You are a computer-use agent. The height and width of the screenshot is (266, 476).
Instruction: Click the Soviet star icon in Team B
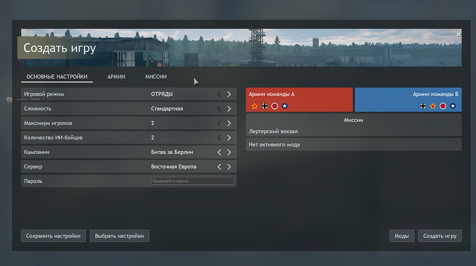pyautogui.click(x=433, y=106)
